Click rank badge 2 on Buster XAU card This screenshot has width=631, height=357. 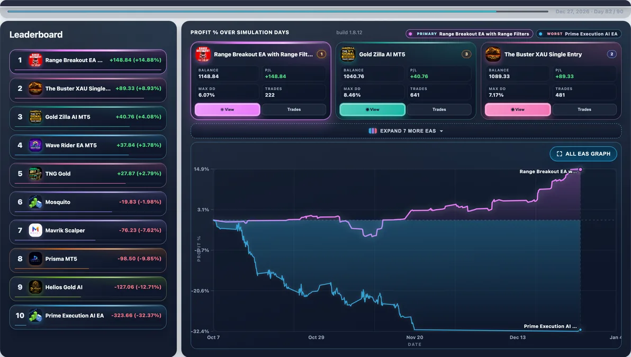(612, 54)
